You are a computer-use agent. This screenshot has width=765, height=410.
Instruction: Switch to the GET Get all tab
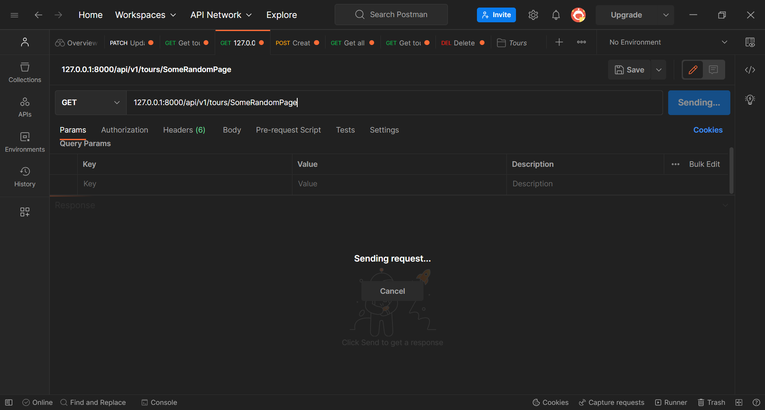click(x=353, y=43)
